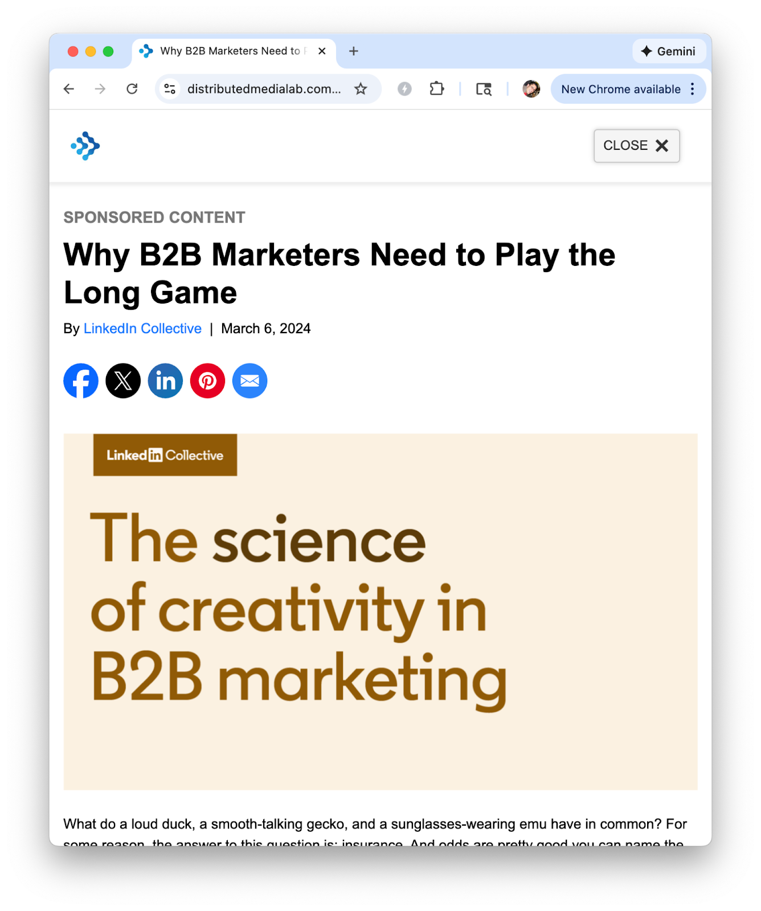The height and width of the screenshot is (911, 761).
Task: Pin the article on Pinterest
Action: 207,381
